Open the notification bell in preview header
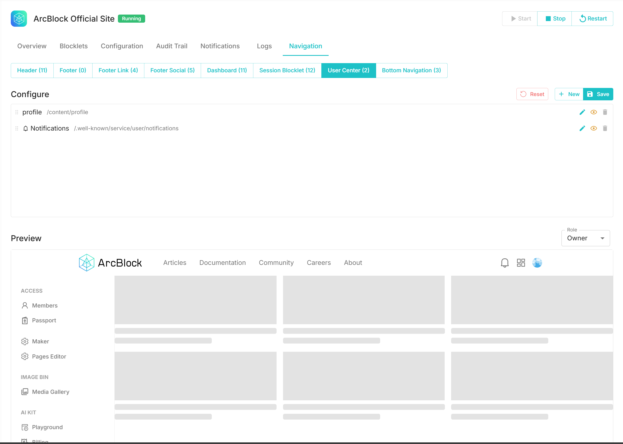 pos(505,263)
